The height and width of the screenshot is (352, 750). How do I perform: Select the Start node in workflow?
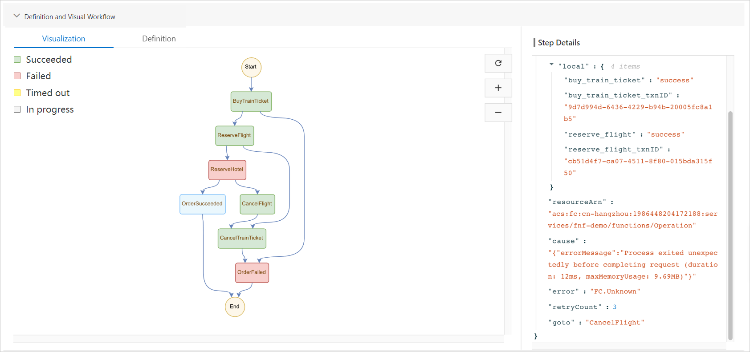251,67
